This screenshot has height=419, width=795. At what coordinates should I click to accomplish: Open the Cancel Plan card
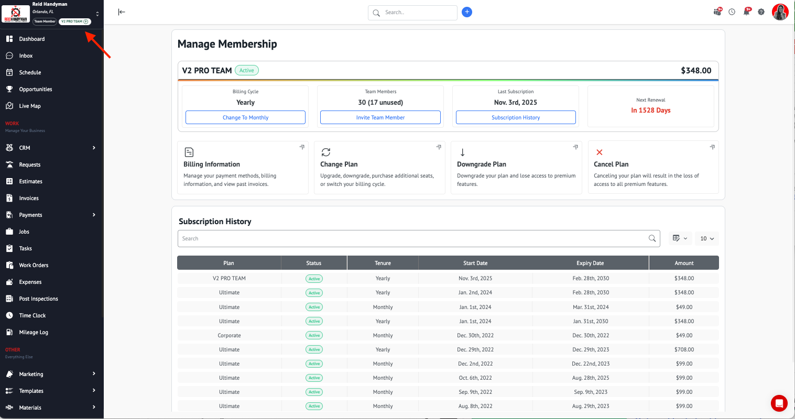(x=653, y=168)
